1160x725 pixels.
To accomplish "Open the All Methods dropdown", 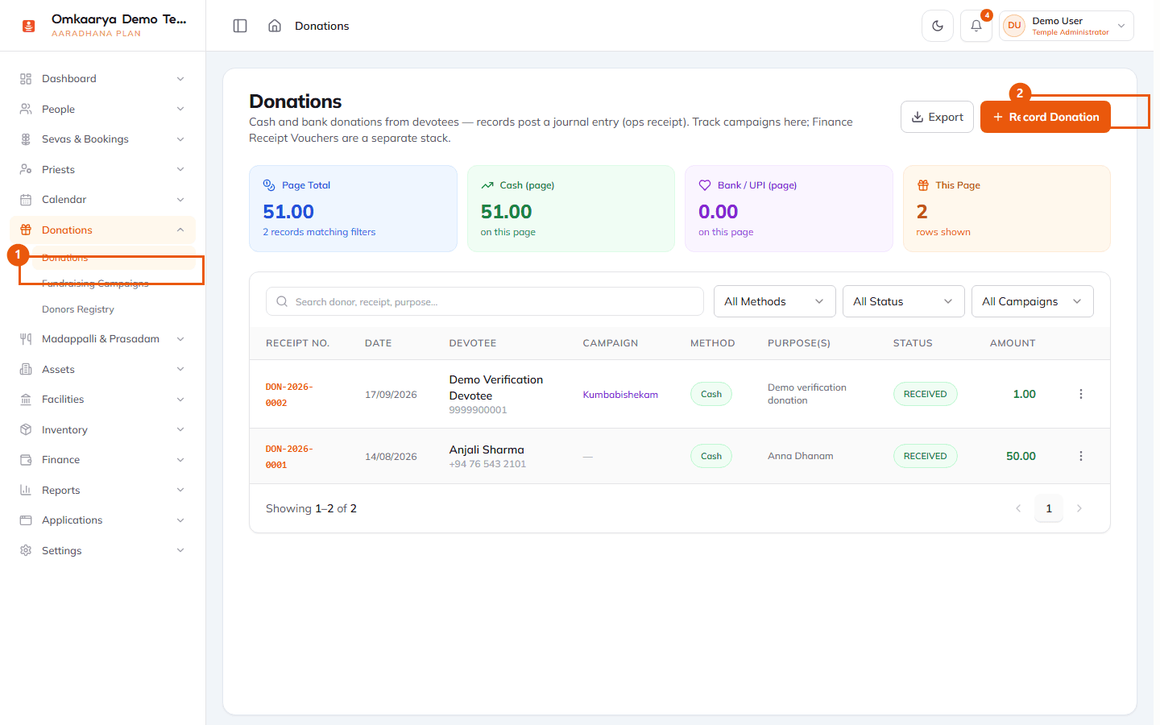I will [x=774, y=301].
